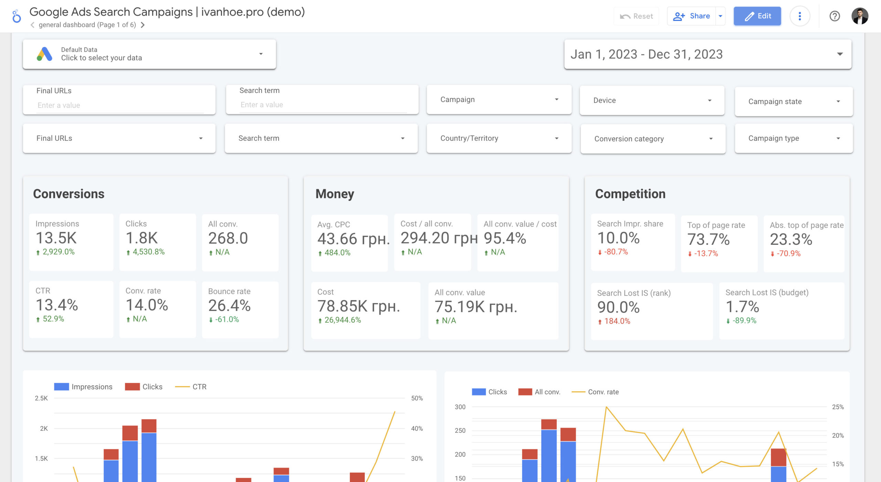Click the Share button
Screen dimensions: 881x482
(x=691, y=16)
